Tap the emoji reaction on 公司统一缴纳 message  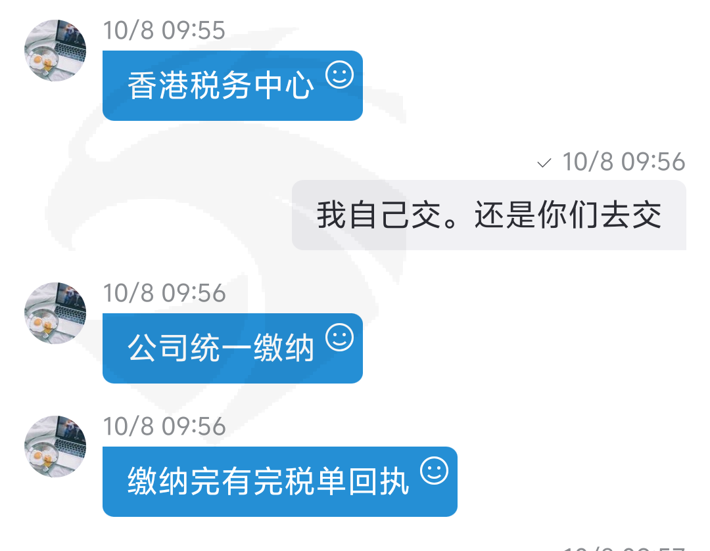click(340, 338)
